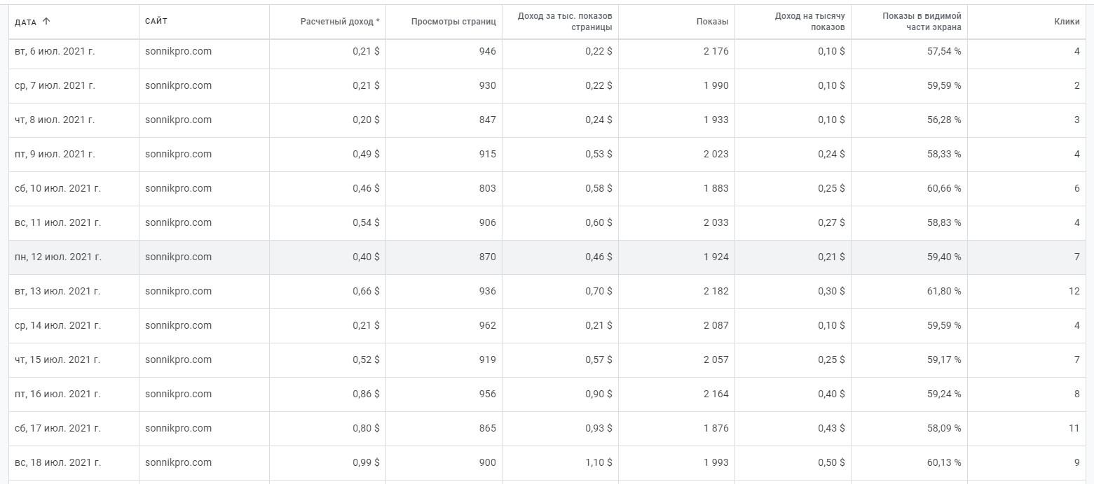The height and width of the screenshot is (484, 1094).
Task: Click clicks value 12 in 13 июл. row
Action: click(1074, 292)
